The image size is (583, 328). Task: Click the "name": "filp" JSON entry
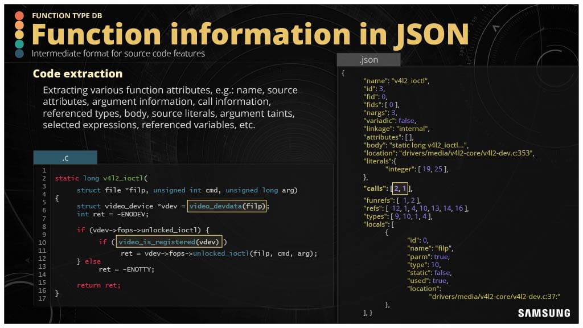[430, 248]
